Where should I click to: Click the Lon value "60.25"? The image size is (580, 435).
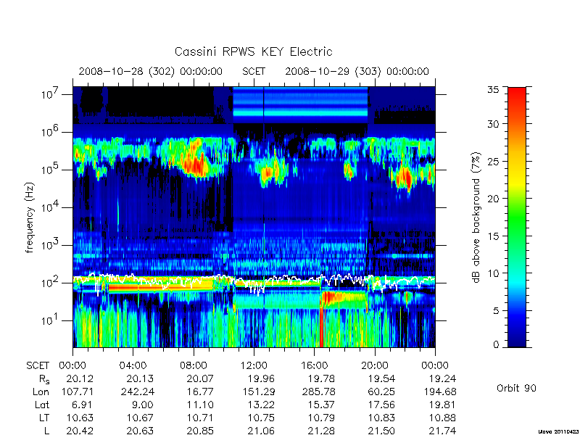pyautogui.click(x=381, y=391)
